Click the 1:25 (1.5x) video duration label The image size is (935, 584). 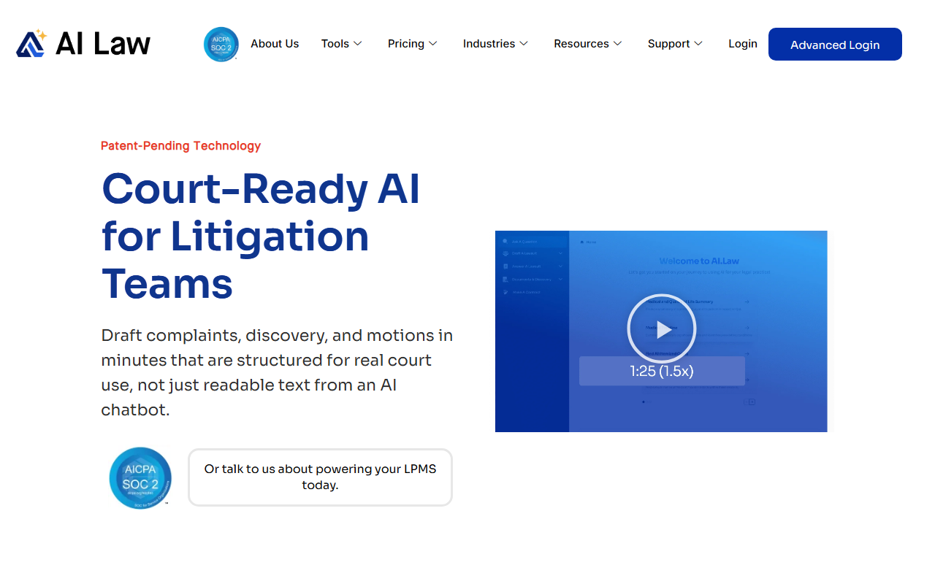point(662,371)
